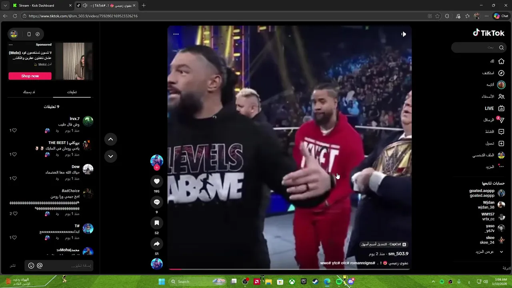Click the Shop now ad button

pos(30,76)
